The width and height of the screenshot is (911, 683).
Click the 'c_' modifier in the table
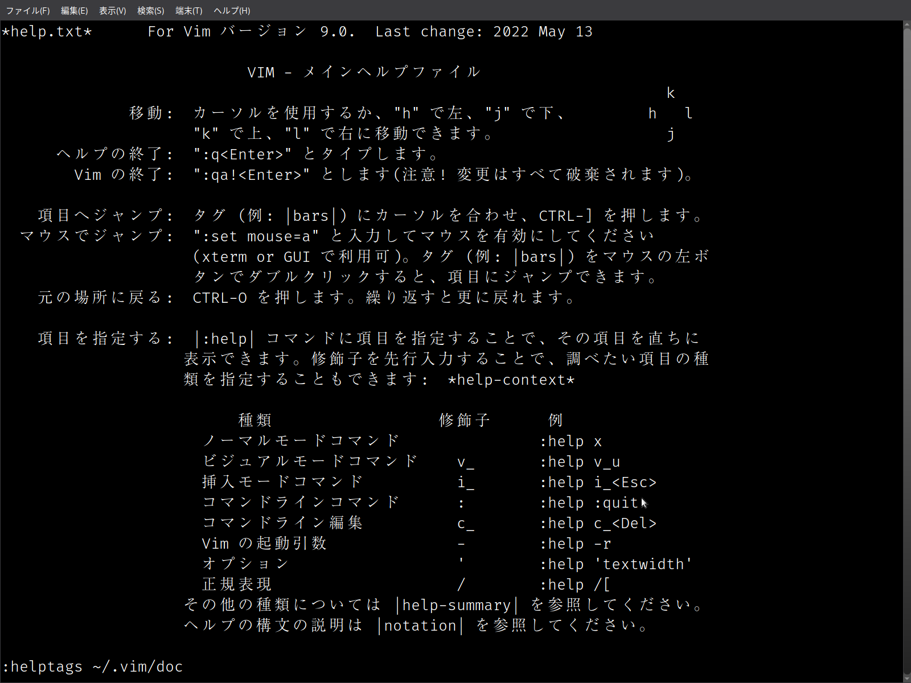466,523
